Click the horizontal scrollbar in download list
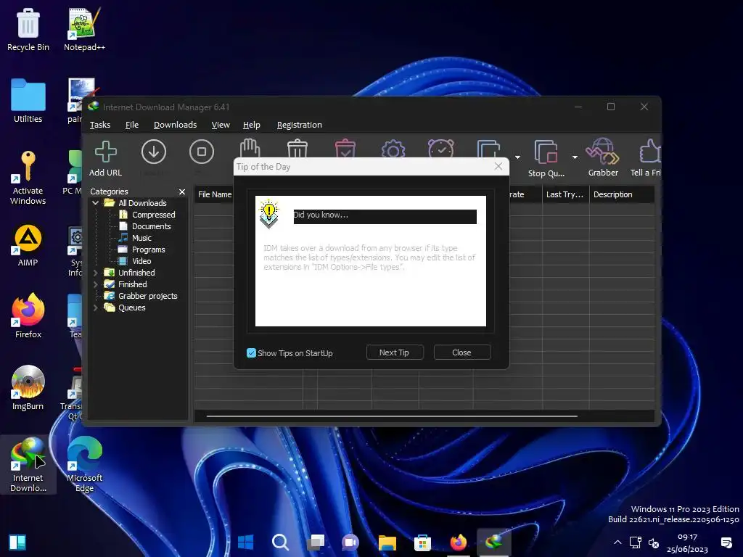 pos(392,416)
